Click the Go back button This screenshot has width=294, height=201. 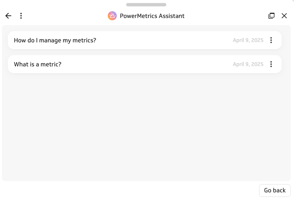(x=275, y=190)
